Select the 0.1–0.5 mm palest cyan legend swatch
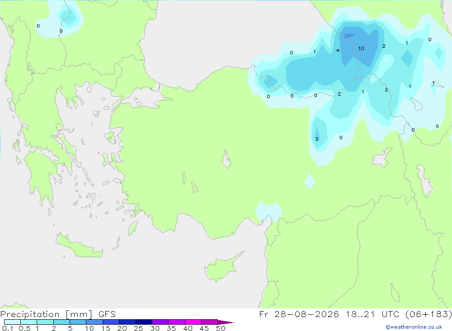Viewport: 452px width, 331px height. [x=12, y=322]
